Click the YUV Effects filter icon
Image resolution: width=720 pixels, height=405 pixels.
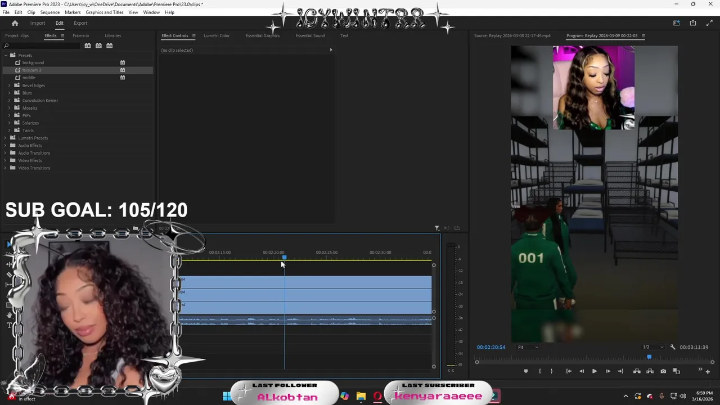coord(109,46)
